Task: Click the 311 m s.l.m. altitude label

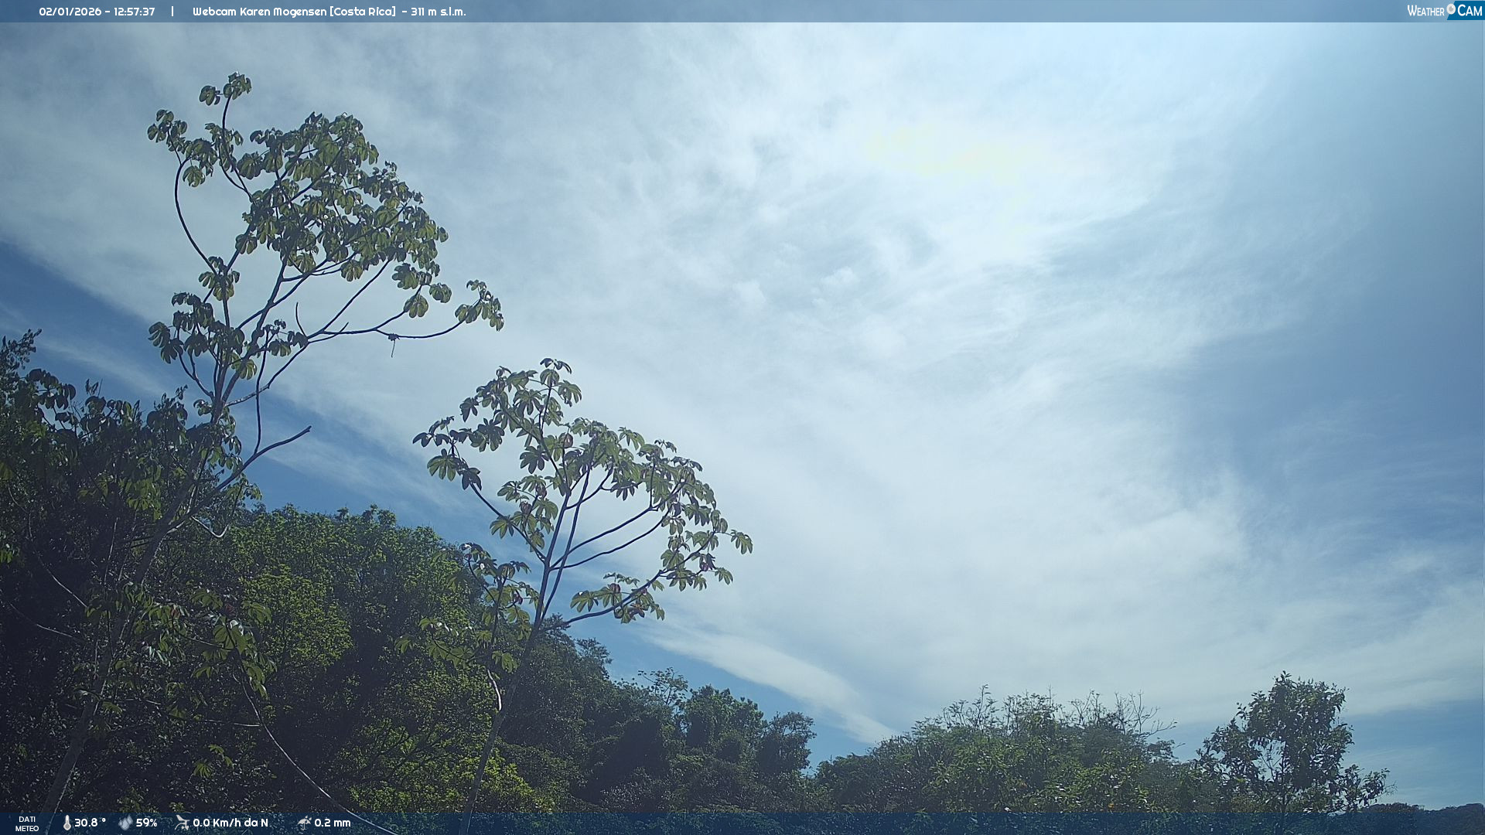Action: click(438, 12)
